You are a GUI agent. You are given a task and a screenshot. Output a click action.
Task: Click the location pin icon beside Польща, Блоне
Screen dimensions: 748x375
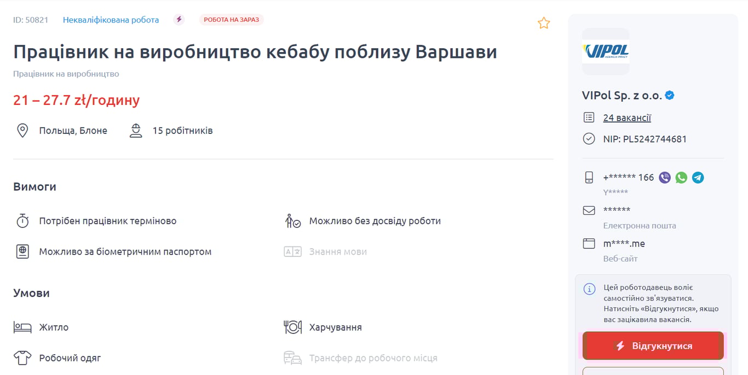(22, 130)
